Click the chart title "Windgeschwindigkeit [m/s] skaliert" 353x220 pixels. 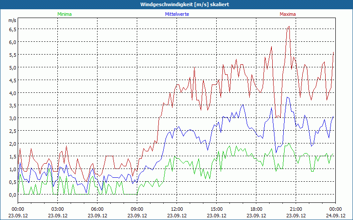coord(184,4)
